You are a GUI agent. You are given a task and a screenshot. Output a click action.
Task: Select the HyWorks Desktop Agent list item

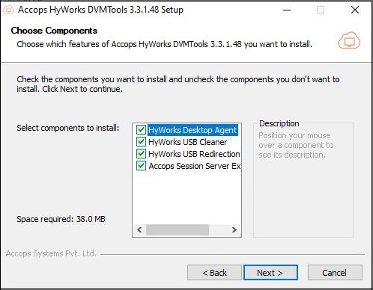click(192, 130)
